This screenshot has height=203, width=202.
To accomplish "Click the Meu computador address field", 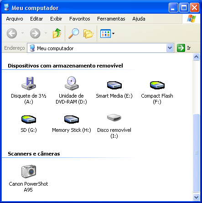I will click(100, 48).
